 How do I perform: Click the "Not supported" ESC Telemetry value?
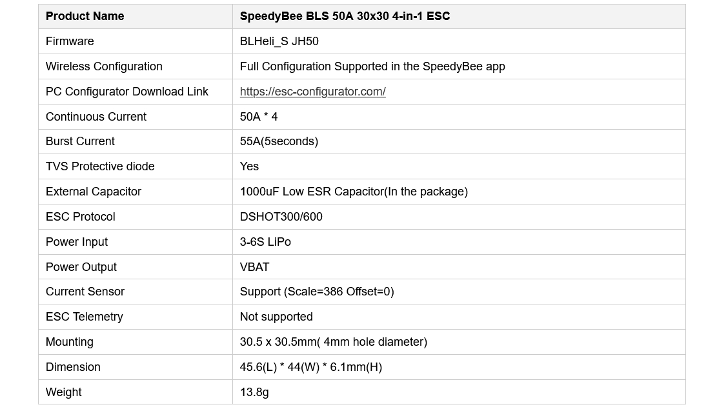276,317
